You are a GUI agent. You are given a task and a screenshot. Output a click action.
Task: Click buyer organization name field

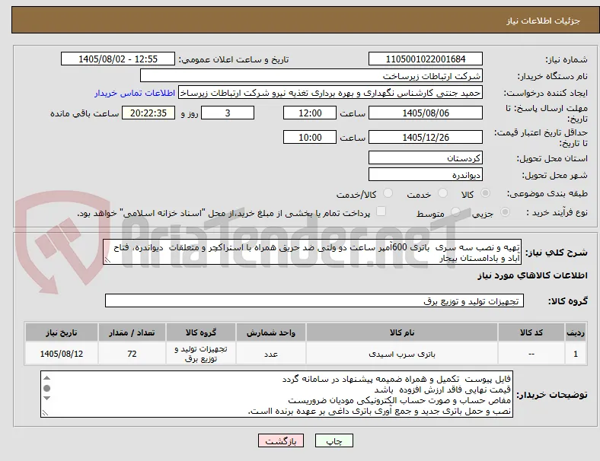coord(311,75)
